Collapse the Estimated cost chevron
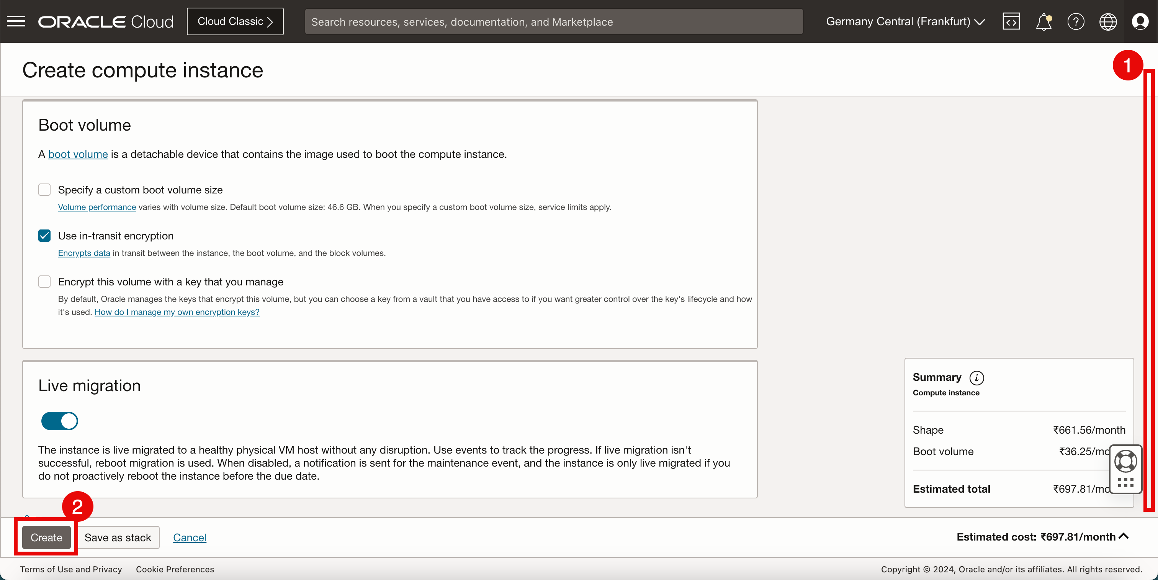 1124,536
